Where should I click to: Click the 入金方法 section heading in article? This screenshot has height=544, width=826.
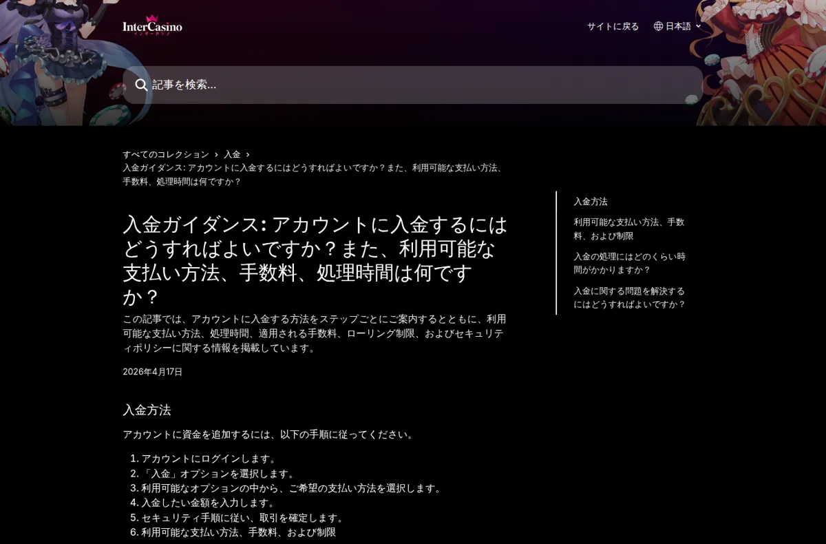coord(147,410)
